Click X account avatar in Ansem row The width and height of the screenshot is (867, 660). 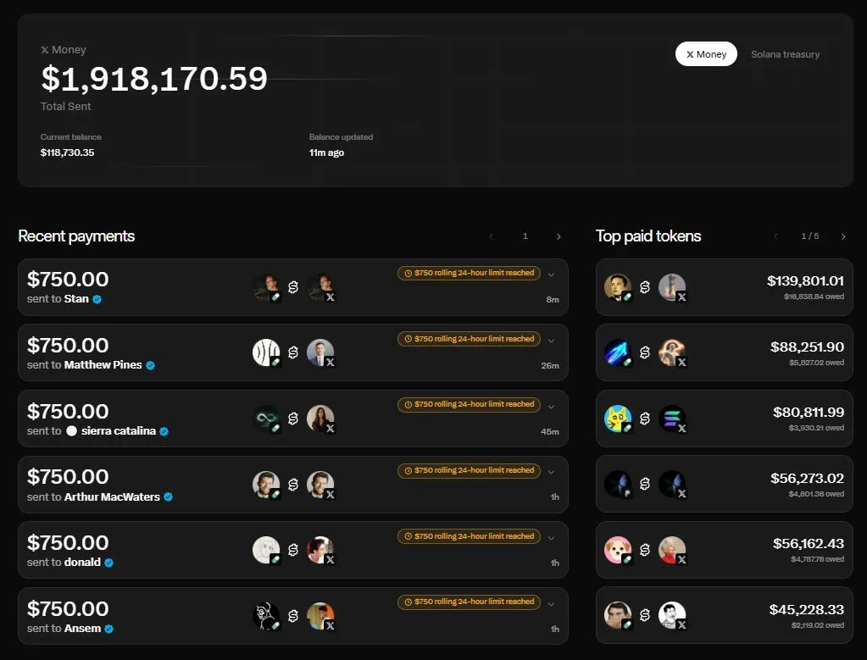coord(320,616)
